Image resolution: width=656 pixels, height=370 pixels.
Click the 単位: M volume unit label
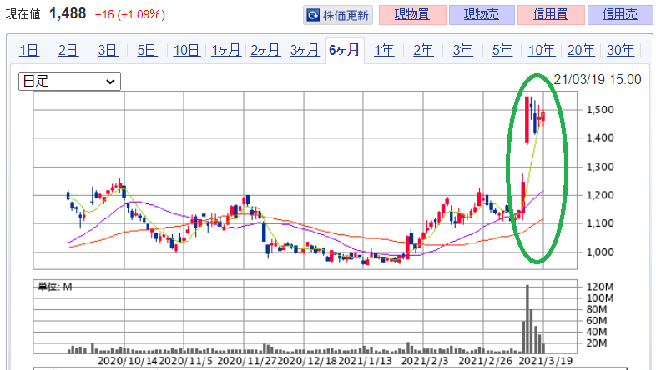pyautogui.click(x=55, y=287)
